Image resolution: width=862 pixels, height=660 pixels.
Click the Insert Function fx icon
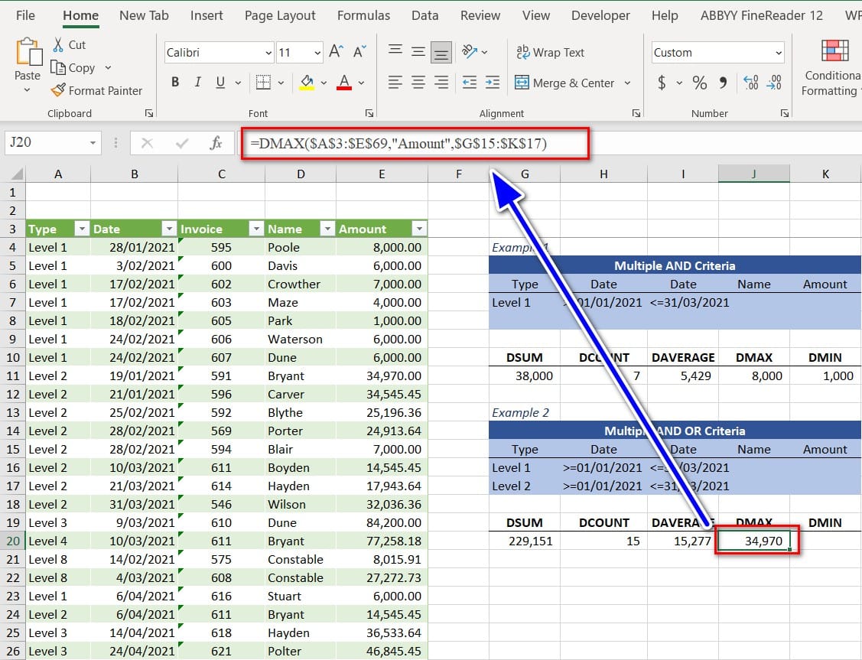pyautogui.click(x=216, y=143)
